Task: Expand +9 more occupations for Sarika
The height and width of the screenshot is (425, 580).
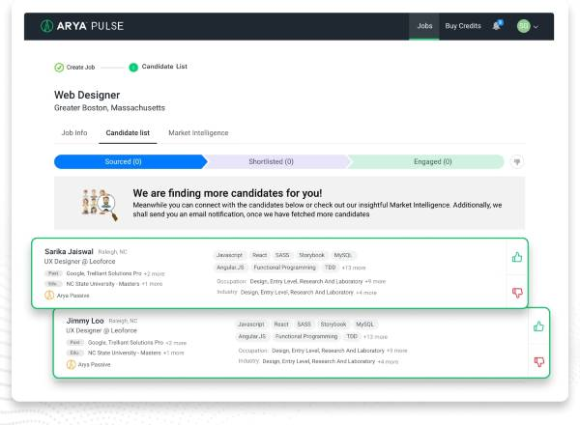Action: click(x=375, y=282)
